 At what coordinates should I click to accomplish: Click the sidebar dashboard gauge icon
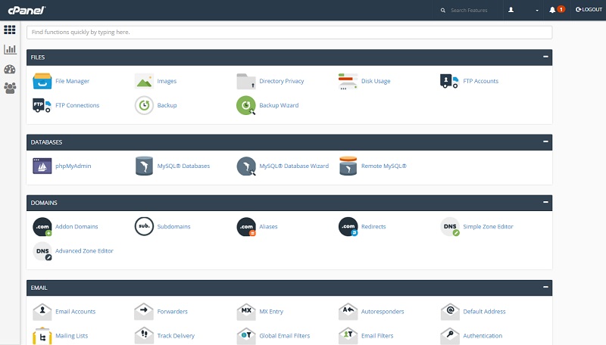tap(10, 69)
